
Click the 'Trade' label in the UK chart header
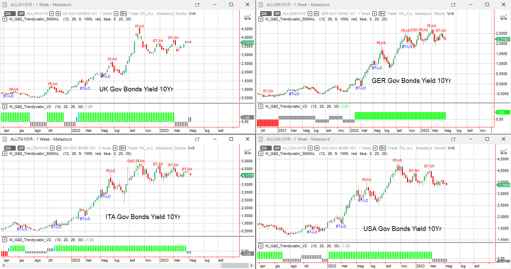pyautogui.click(x=134, y=14)
